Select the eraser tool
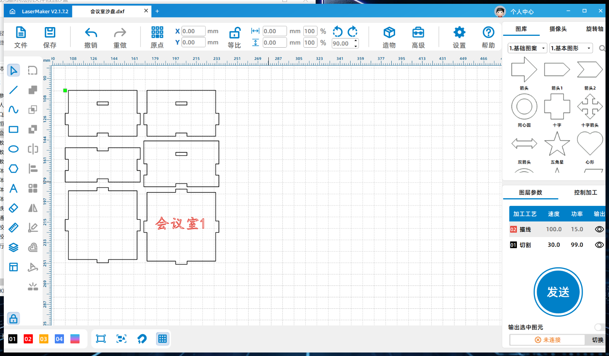Viewport: 609px width, 356px height. pyautogui.click(x=13, y=208)
